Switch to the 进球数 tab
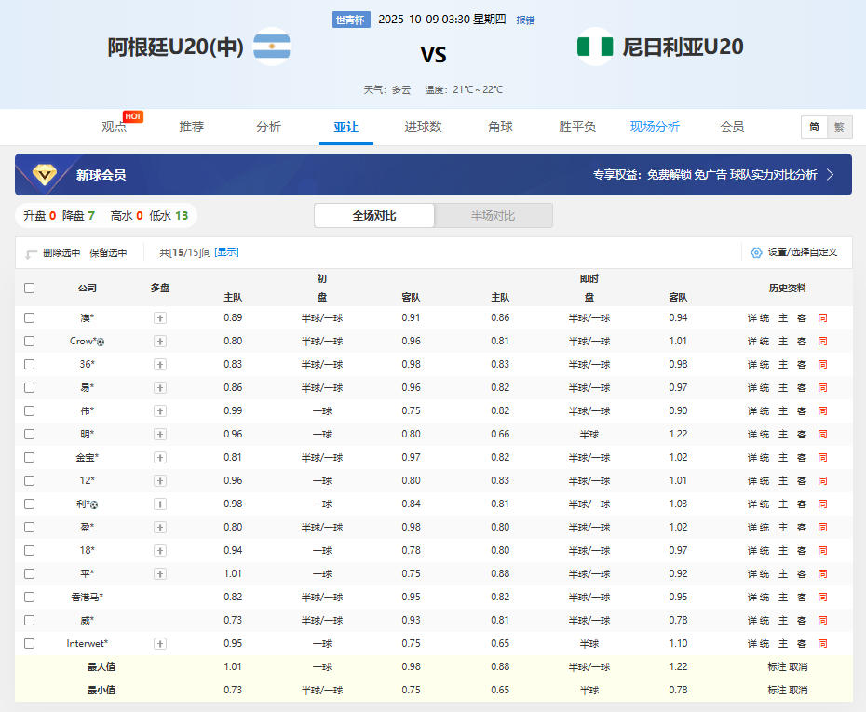Viewport: 866px width, 712px height. (423, 127)
